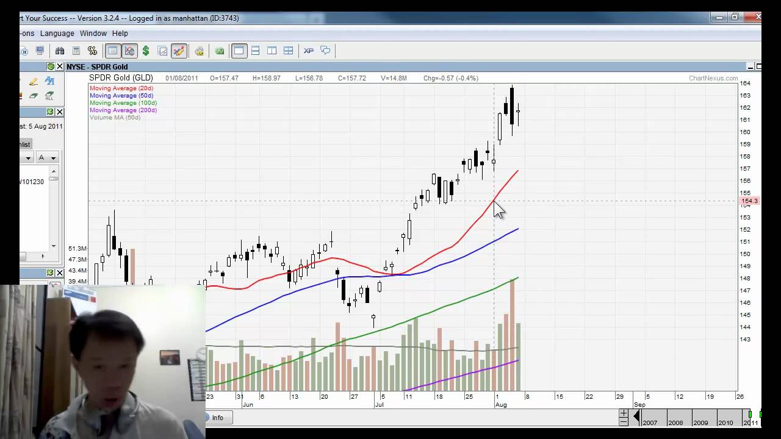Click the speech bubbles chat icon
The image size is (781, 439).
point(325,51)
